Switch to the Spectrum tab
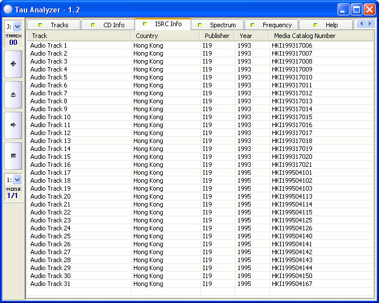 point(217,25)
